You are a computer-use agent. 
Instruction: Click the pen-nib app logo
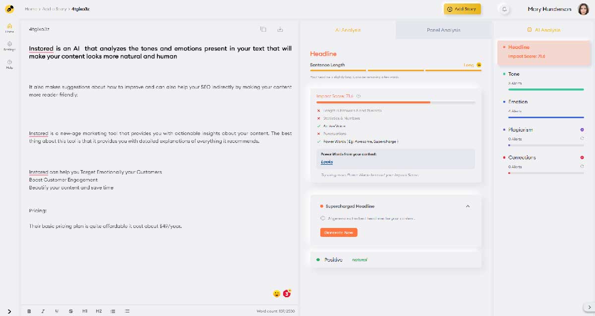10,9
